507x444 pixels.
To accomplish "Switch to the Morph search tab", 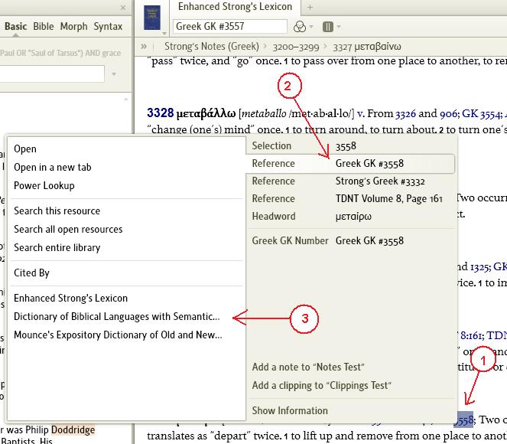I will click(x=73, y=26).
